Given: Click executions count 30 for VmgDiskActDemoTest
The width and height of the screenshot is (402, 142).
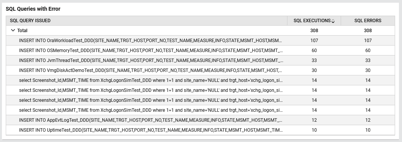Looking at the screenshot, I should 314,70.
